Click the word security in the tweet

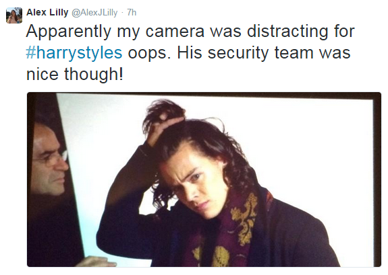point(238,53)
